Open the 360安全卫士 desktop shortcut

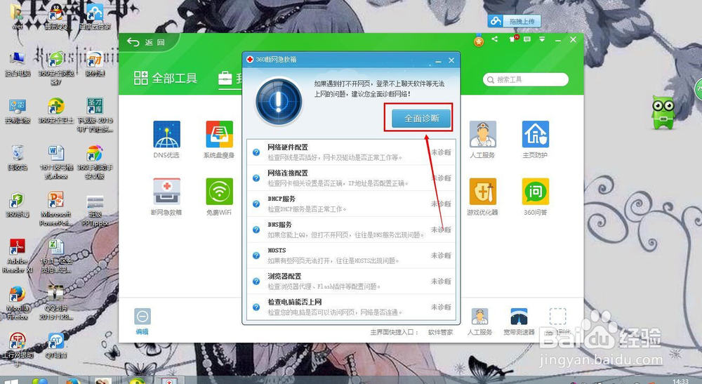pyautogui.click(x=56, y=111)
